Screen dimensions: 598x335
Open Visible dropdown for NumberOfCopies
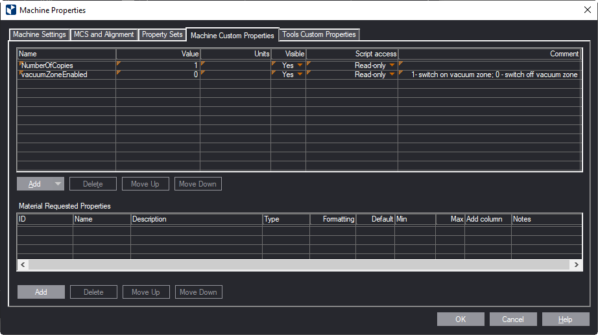click(300, 65)
